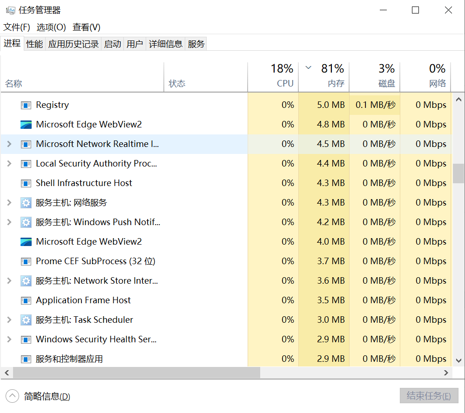Sort by the 3% 磁盘 column header

click(x=375, y=77)
